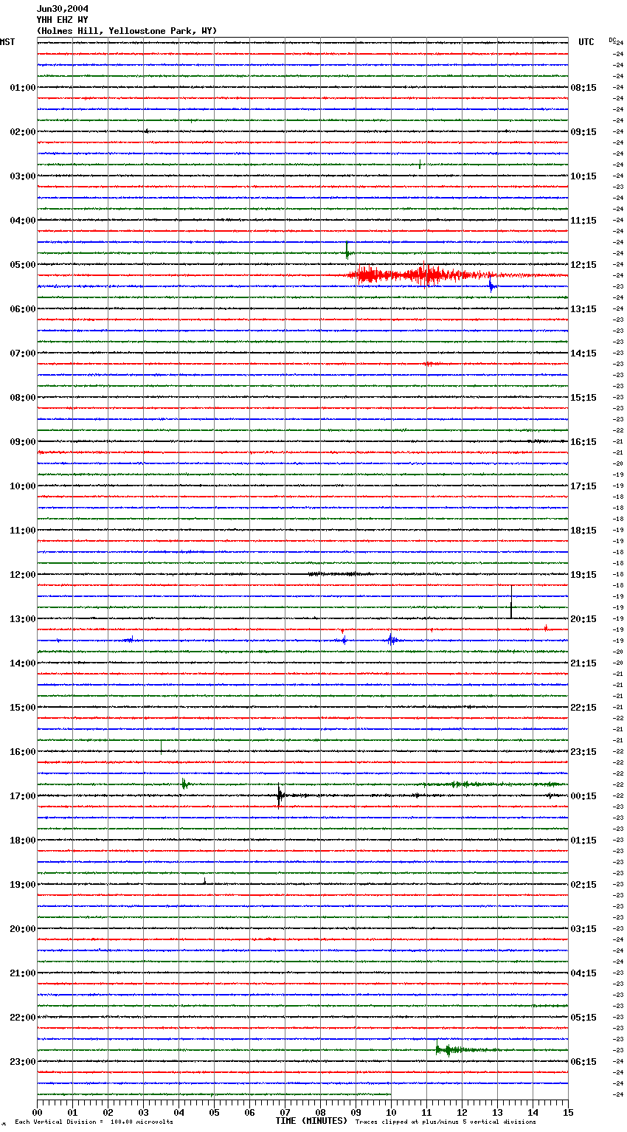Click the 06:15 UTC time label

583,1062
